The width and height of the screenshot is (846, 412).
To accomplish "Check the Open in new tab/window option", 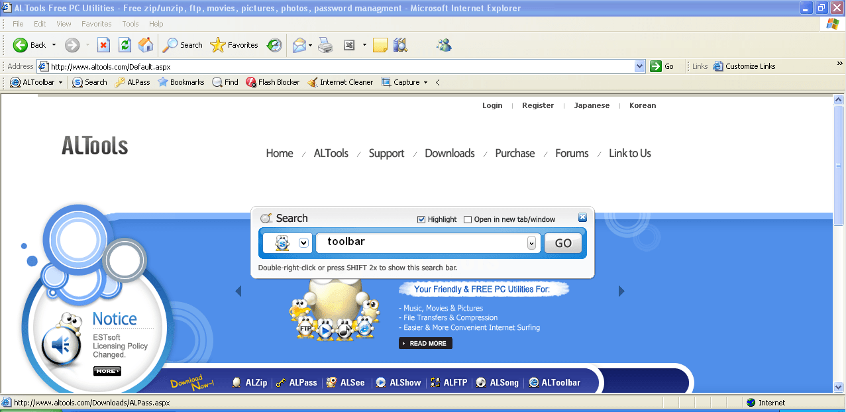I will [x=467, y=219].
